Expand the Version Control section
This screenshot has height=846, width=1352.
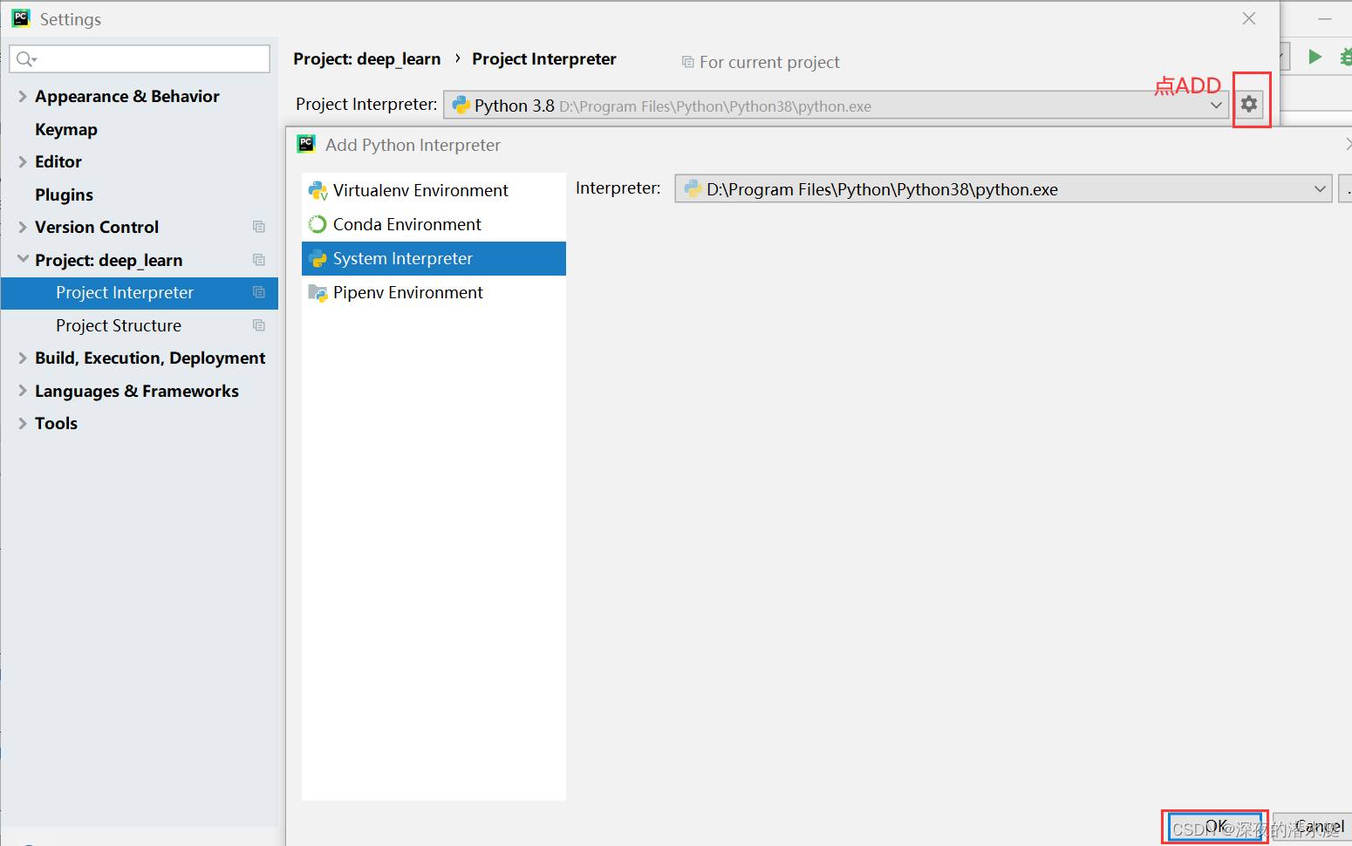23,227
